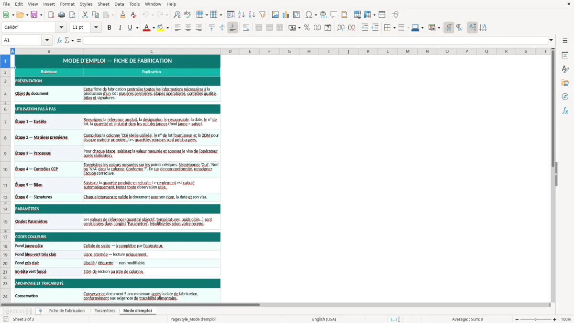
Task: Click Sort Ascending icon
Action: 242,15
